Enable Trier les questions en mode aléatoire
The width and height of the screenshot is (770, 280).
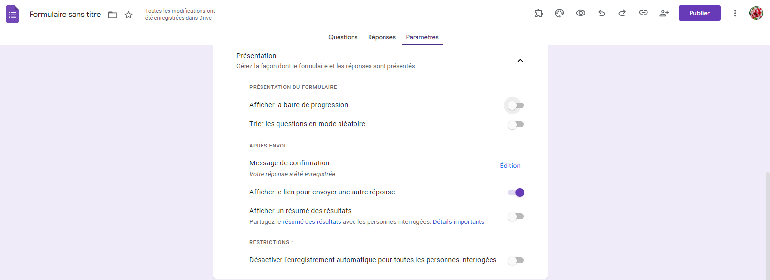point(515,124)
